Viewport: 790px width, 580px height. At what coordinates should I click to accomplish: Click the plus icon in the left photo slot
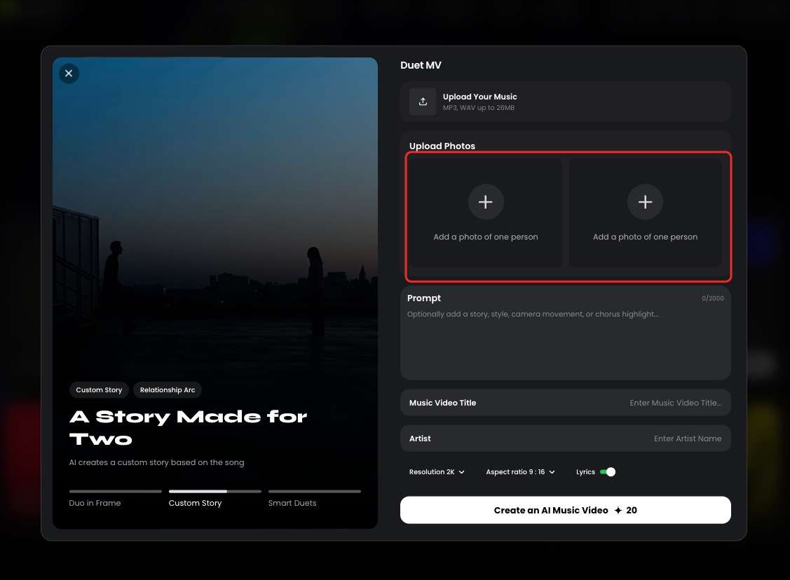click(486, 202)
